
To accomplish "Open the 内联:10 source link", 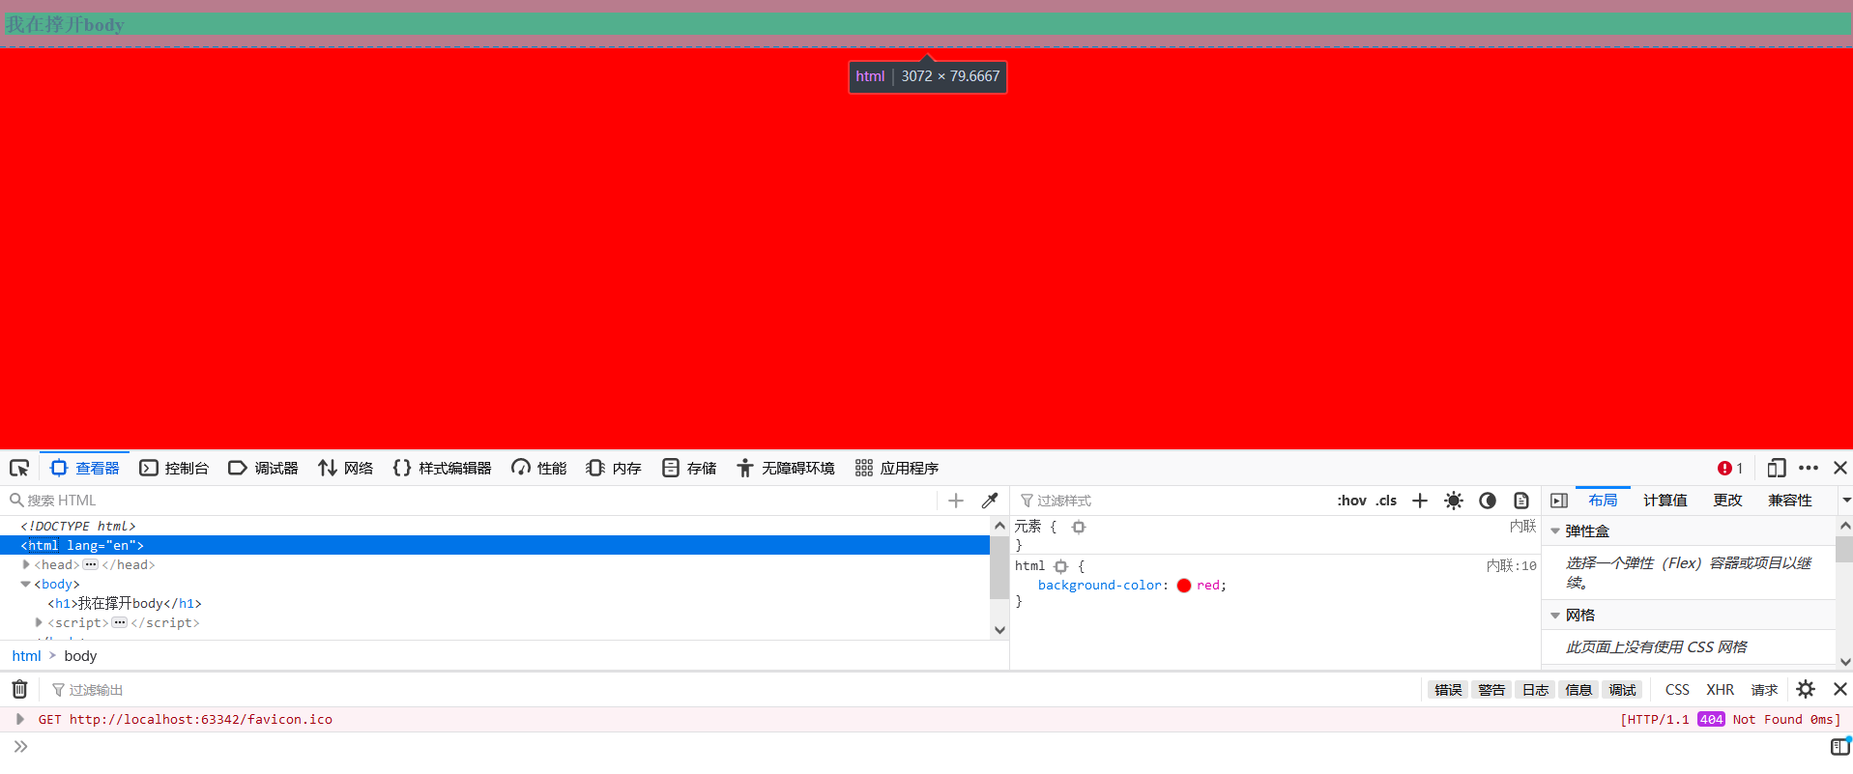I will (x=1512, y=566).
